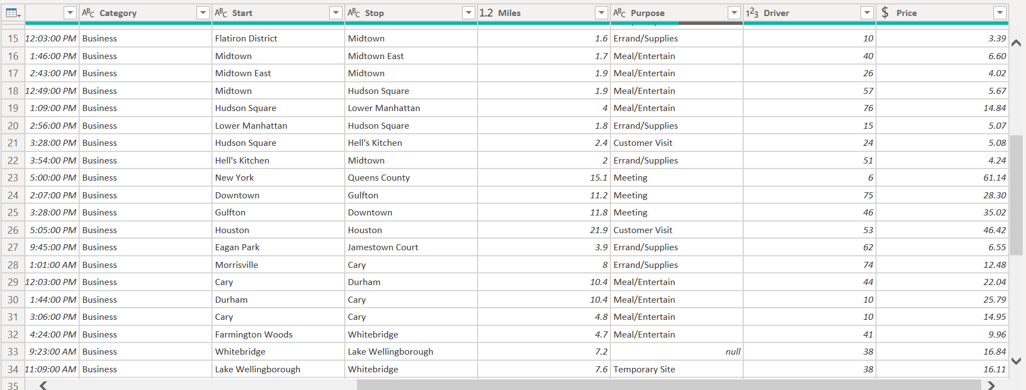Click the decimal type icon of Miles column
This screenshot has height=390, width=1026.
[486, 13]
